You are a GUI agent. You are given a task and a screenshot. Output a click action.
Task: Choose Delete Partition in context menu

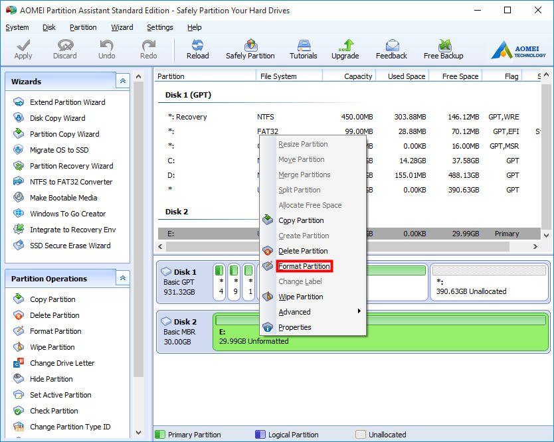[x=303, y=251]
